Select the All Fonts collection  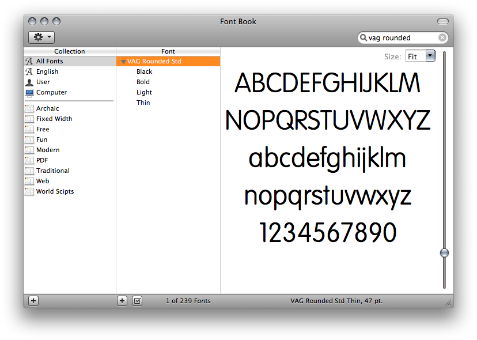(x=50, y=61)
